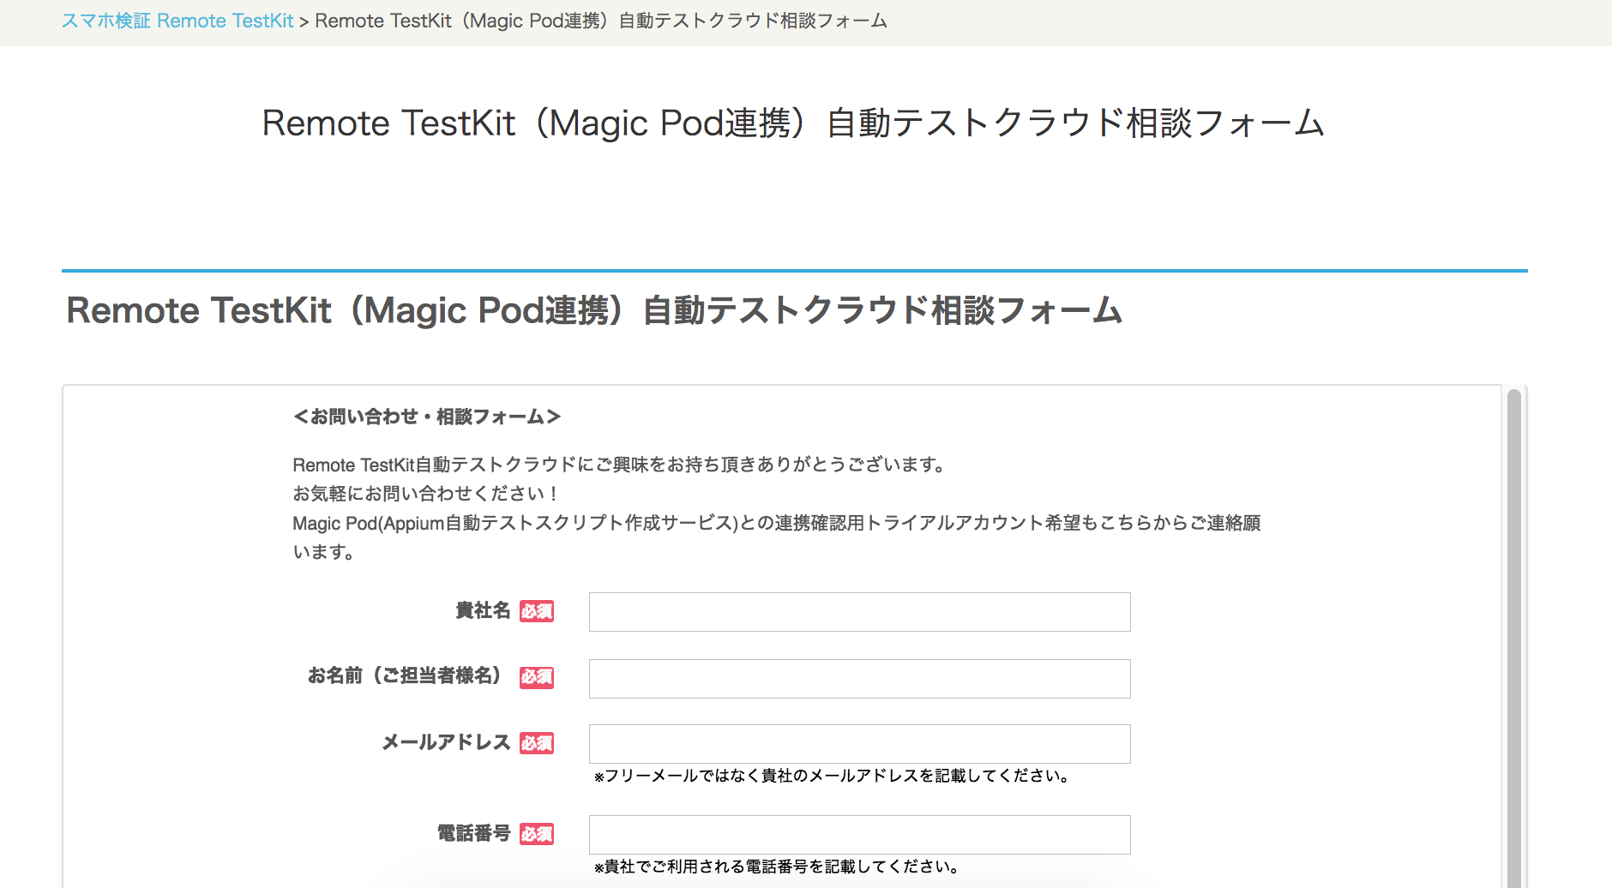The width and height of the screenshot is (1612, 888).
Task: Click the sentence beginning Remote TestKit自動テストクラウドにご興味
Action: pos(621,465)
